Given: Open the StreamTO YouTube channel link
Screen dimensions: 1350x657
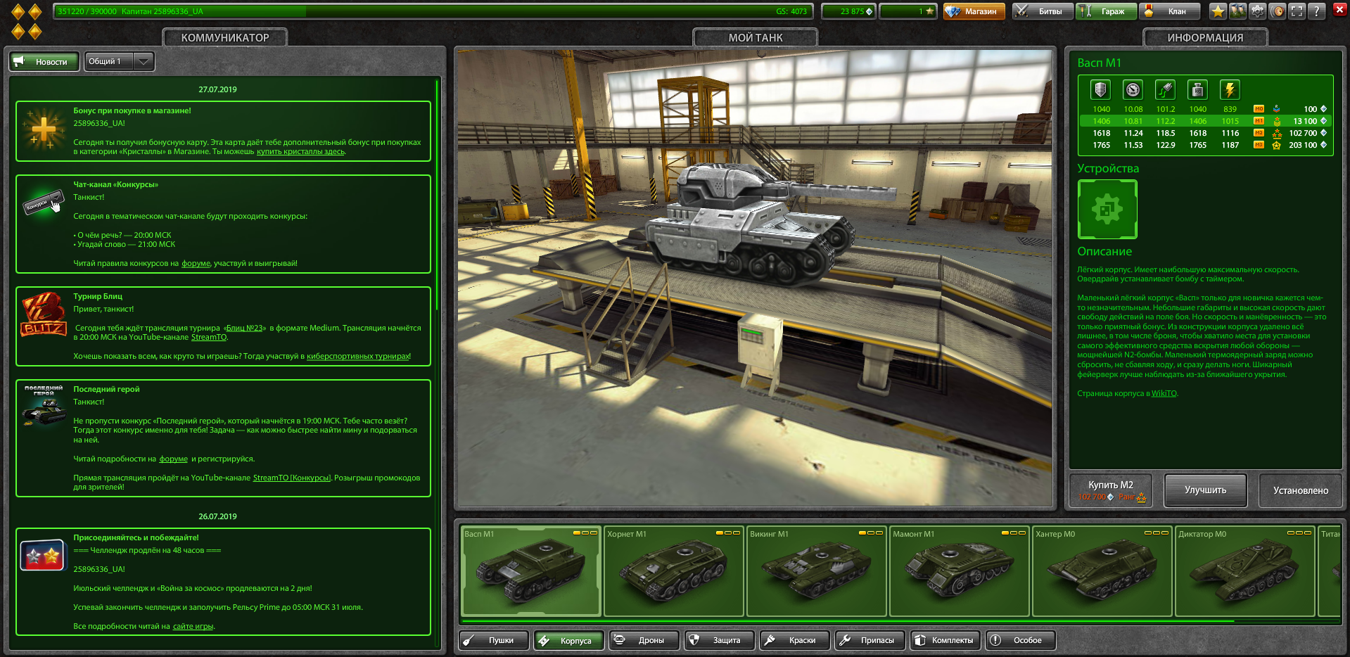Looking at the screenshot, I should (x=209, y=338).
